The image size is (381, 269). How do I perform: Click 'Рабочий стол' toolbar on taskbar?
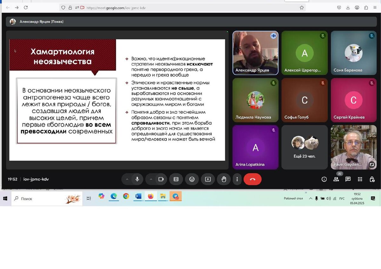pyautogui.click(x=293, y=198)
